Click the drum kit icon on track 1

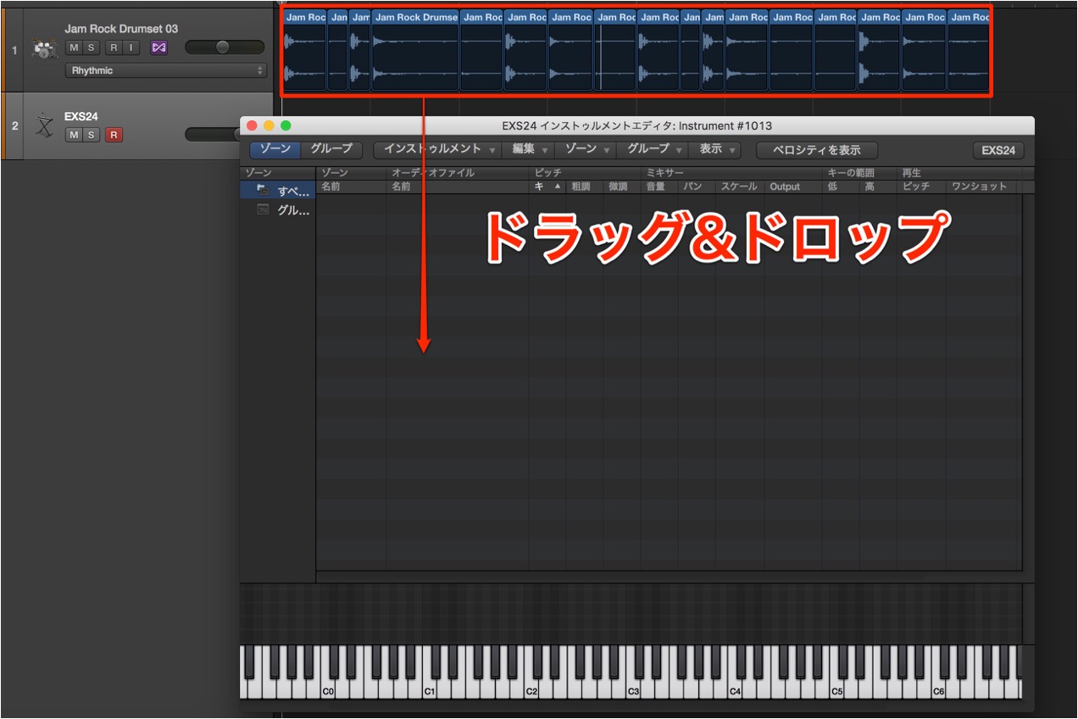[x=44, y=49]
